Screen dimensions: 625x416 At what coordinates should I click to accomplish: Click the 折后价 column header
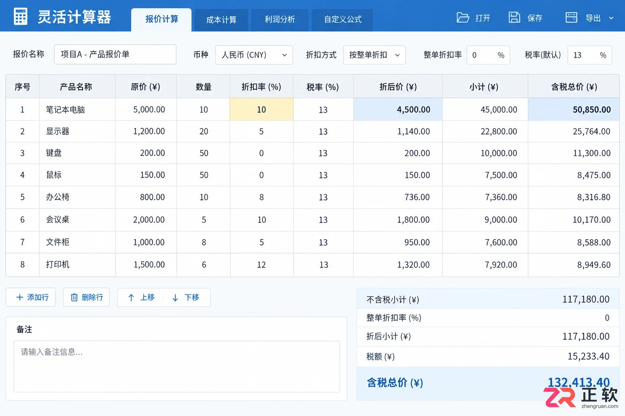398,87
